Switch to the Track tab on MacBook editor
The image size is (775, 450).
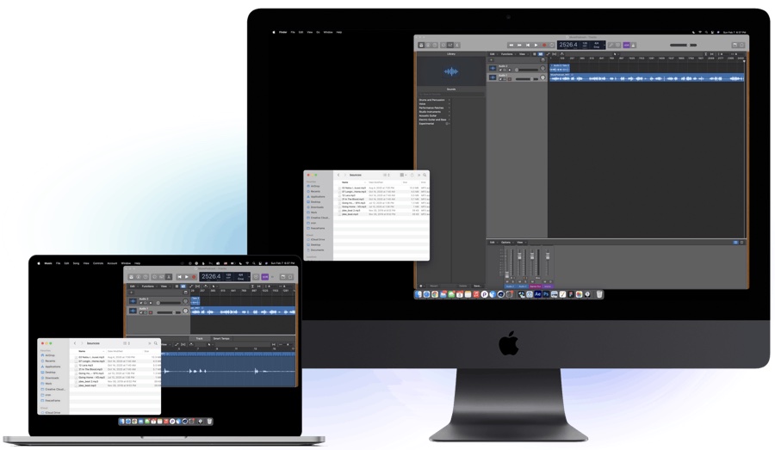tap(199, 338)
